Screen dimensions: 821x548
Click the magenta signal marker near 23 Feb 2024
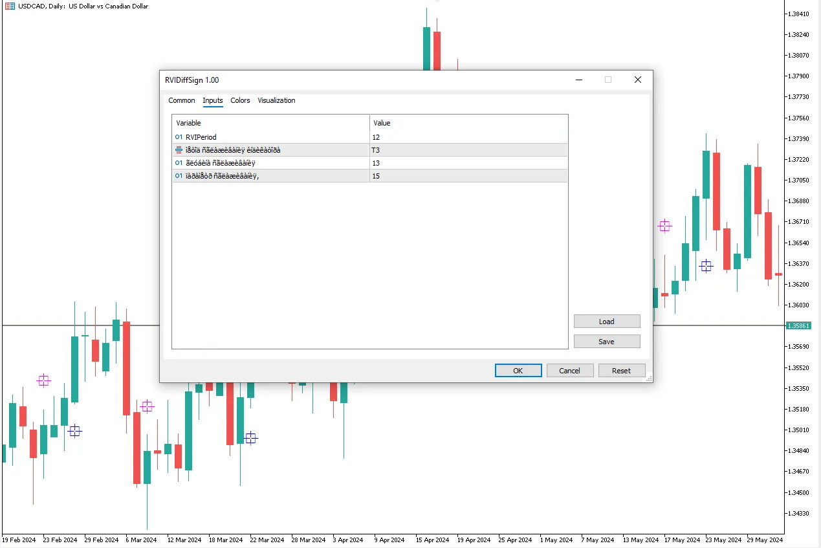43,380
